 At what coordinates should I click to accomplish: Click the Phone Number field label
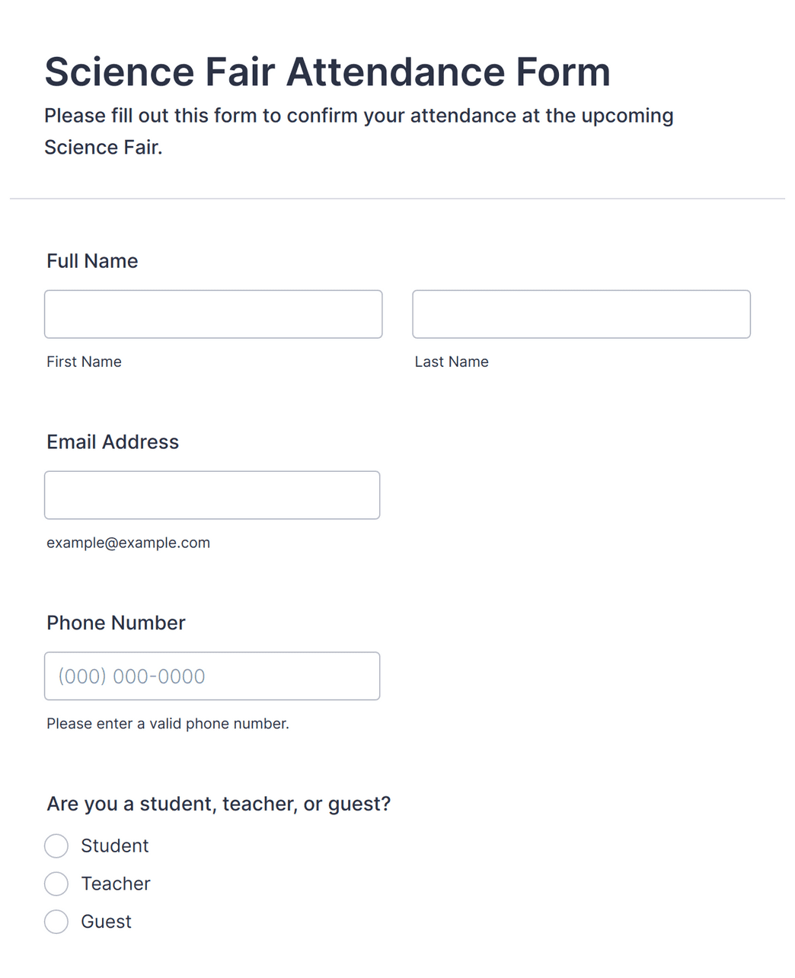116,623
